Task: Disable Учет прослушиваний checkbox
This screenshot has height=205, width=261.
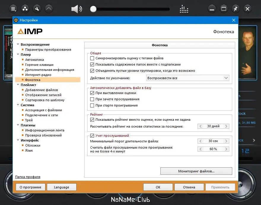Action: pos(92,136)
